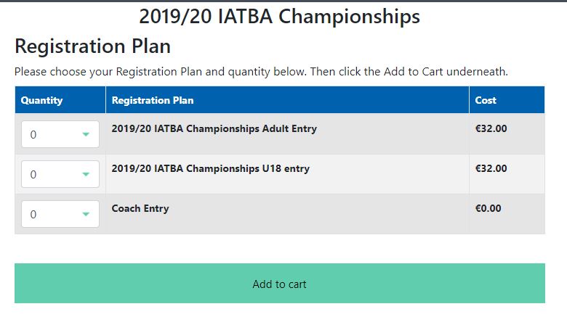Screen dimensions: 567x317
Task: Click the Quantity column header
Action: [42, 100]
